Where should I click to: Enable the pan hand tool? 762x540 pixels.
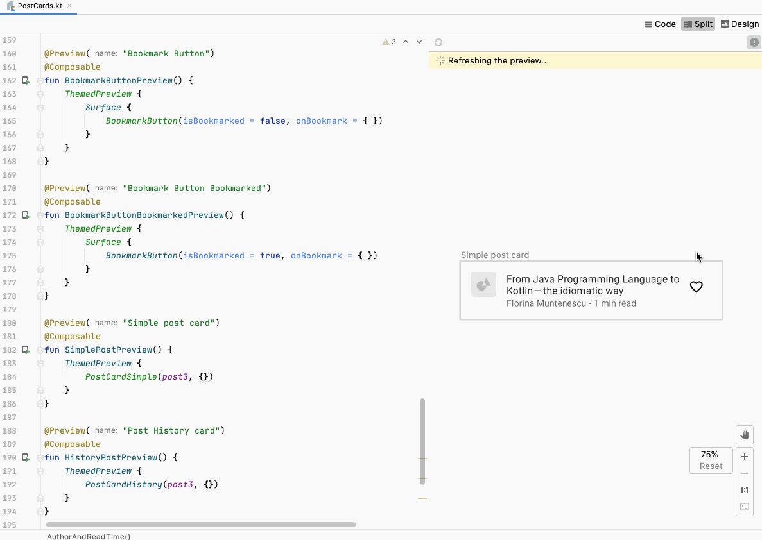[x=745, y=435]
